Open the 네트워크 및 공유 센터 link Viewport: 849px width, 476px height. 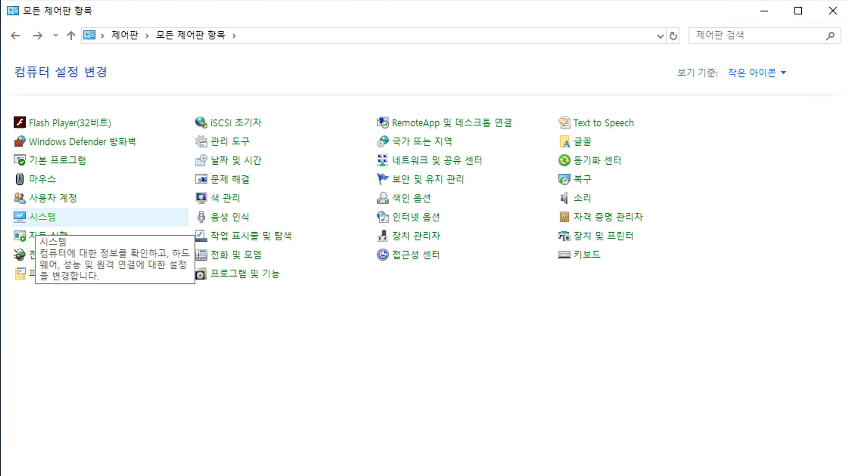pyautogui.click(x=437, y=160)
